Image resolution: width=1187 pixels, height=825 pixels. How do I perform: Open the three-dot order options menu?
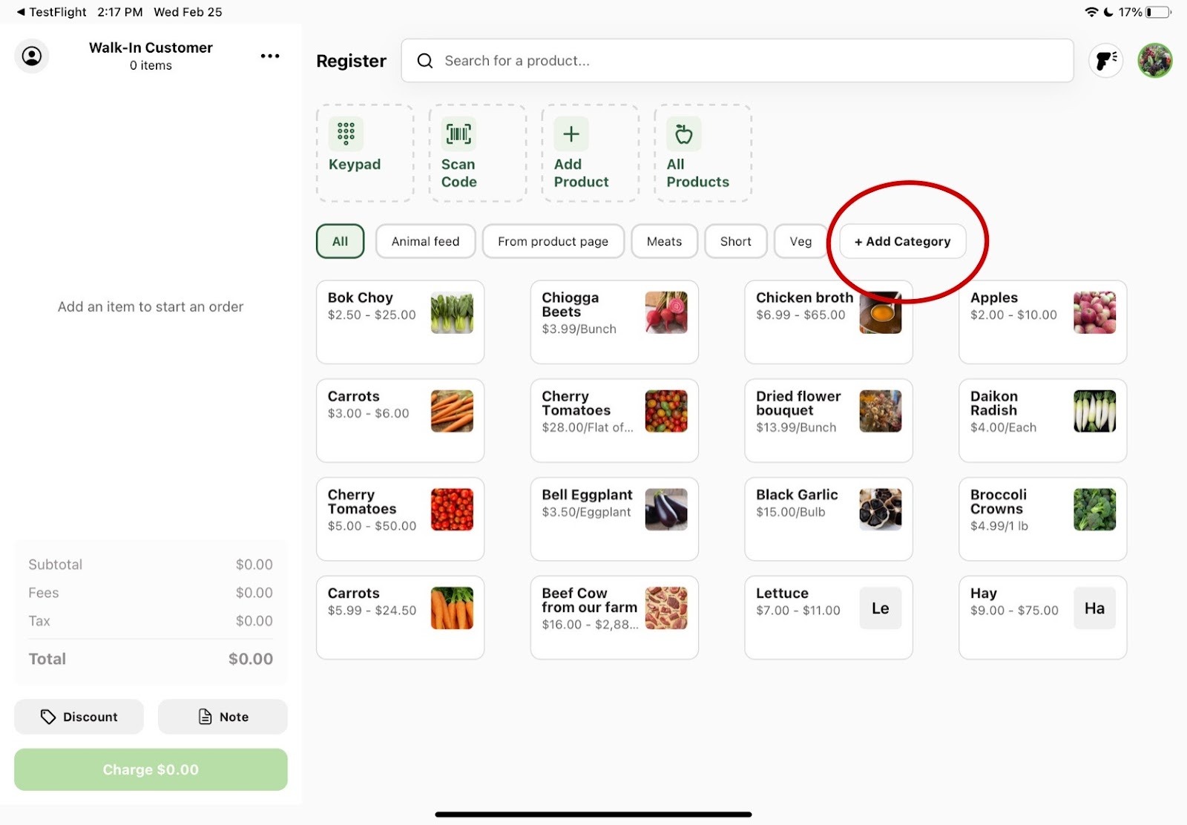point(270,56)
